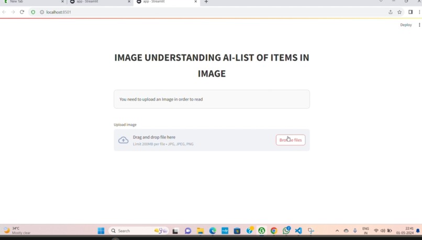This screenshot has width=422, height=240.
Task: Click the green shield icon by address
Action: 33,12
